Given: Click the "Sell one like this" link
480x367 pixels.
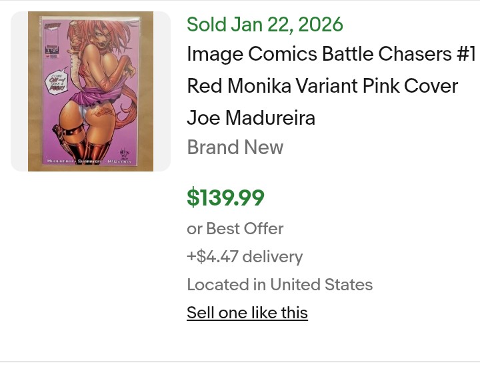Looking at the screenshot, I should click(247, 313).
